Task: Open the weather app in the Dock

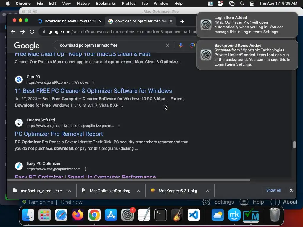Action: pos(218,215)
